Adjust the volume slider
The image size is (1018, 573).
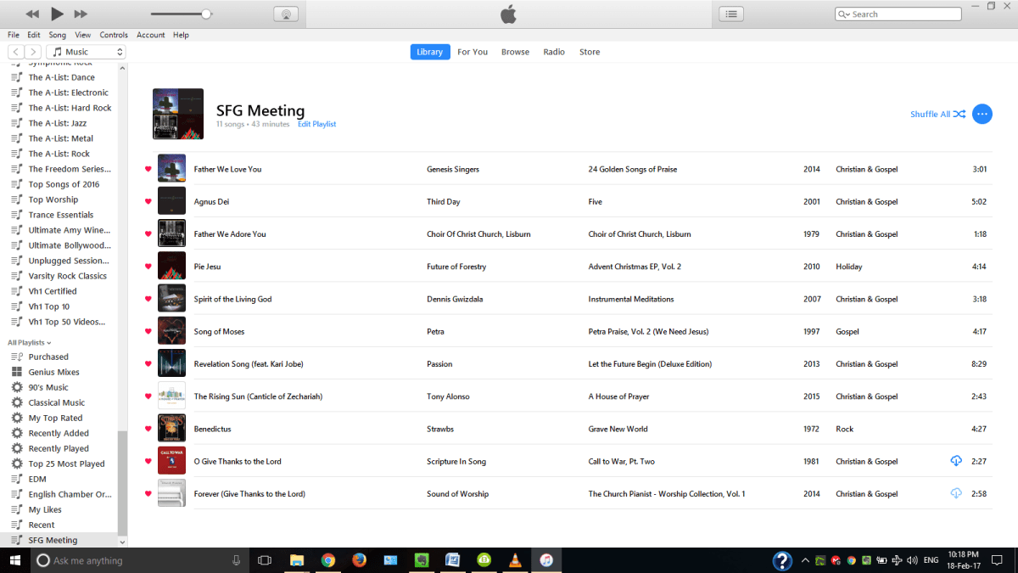tap(206, 14)
